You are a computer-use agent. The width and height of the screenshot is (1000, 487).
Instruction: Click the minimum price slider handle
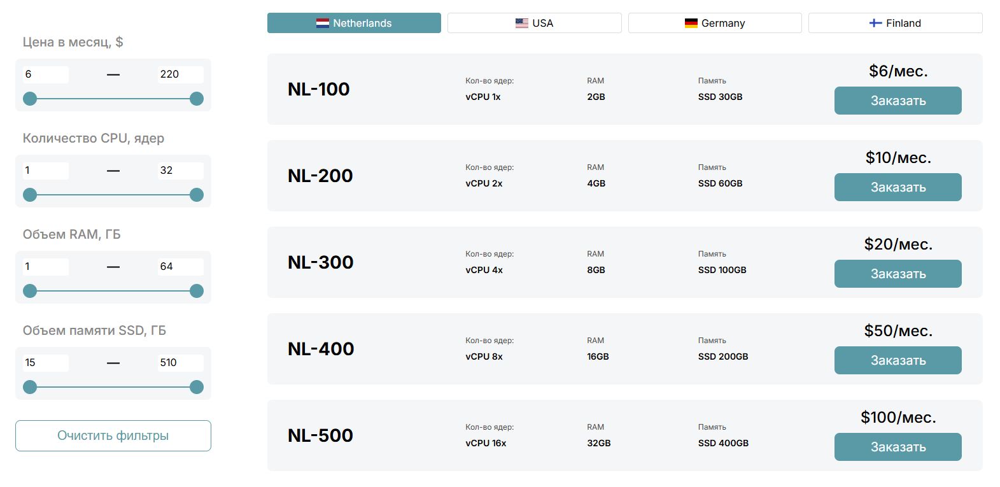[x=30, y=99]
